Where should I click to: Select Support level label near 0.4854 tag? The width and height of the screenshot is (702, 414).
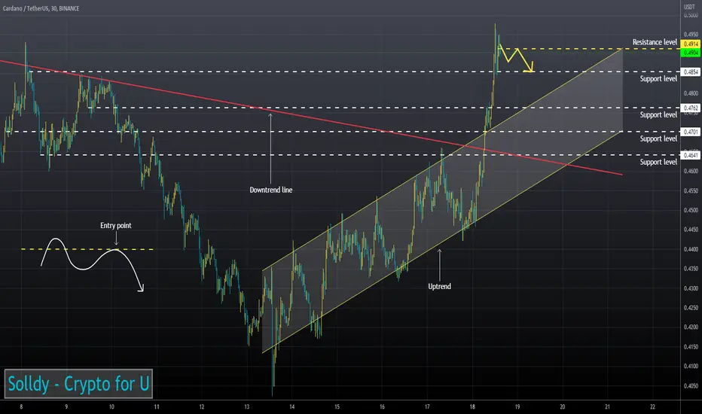tap(658, 79)
